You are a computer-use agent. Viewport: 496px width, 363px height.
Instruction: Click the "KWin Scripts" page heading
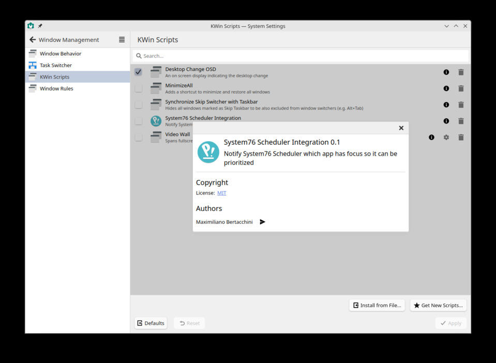[x=158, y=39]
